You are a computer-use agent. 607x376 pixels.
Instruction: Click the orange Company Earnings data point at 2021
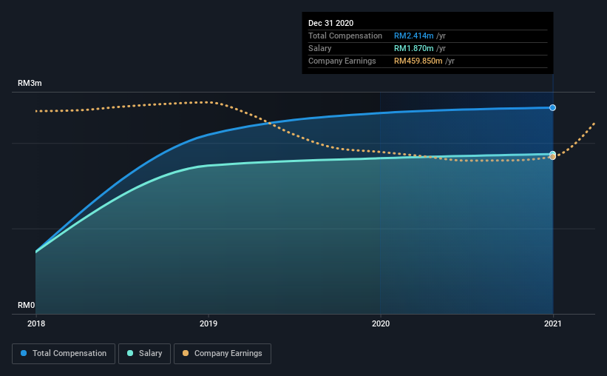tap(552, 157)
